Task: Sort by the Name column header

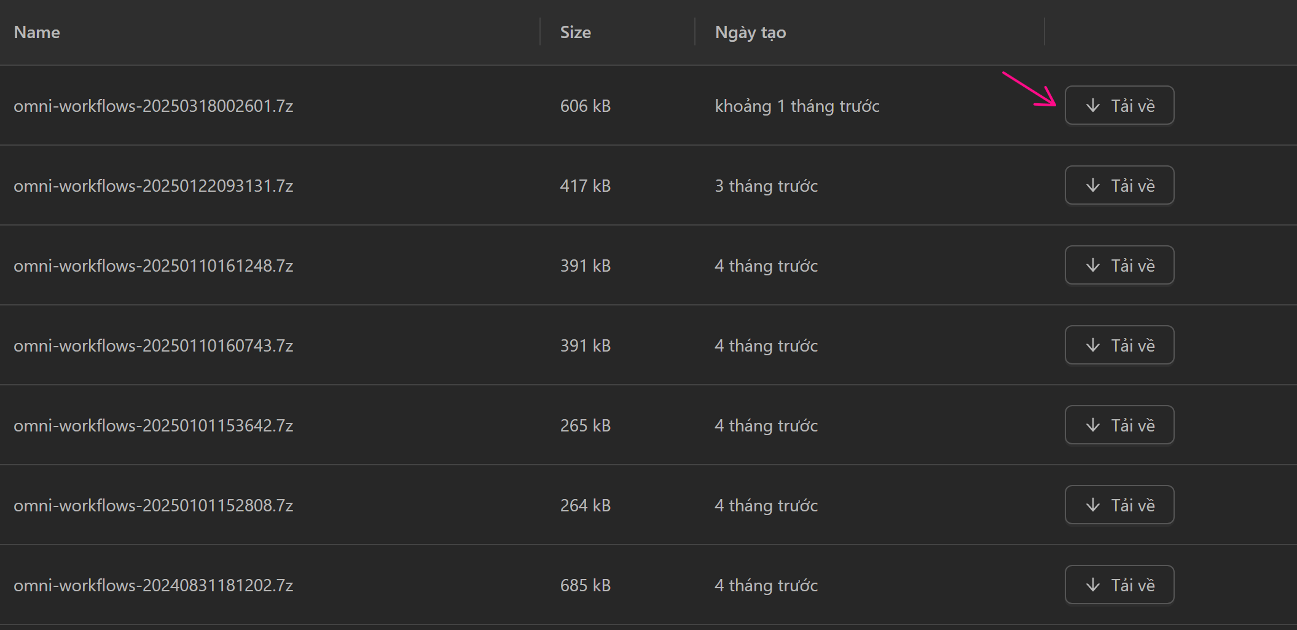Action: 37,33
